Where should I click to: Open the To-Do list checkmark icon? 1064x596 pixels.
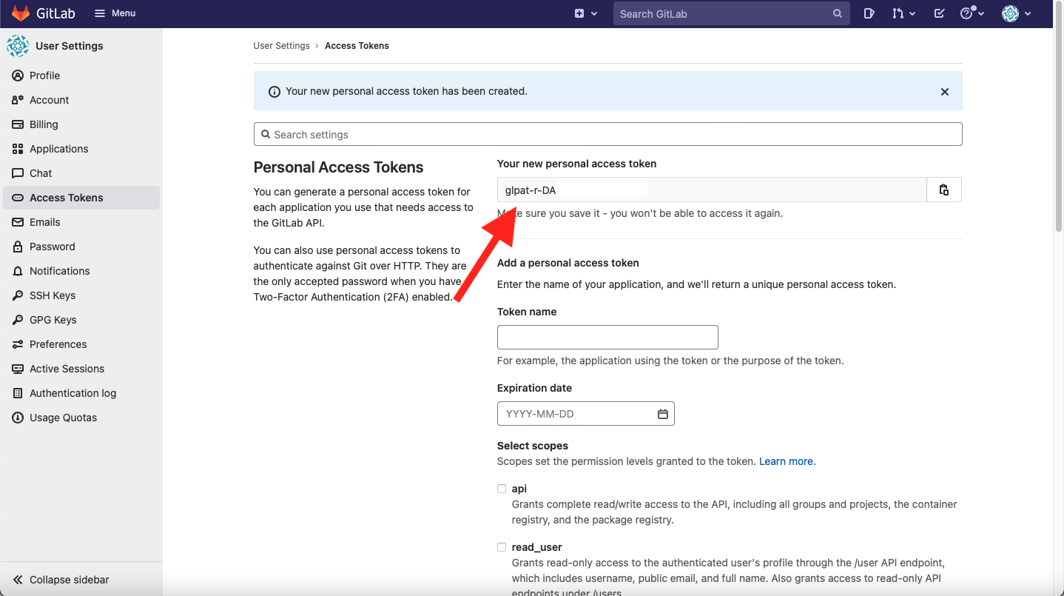tap(939, 13)
